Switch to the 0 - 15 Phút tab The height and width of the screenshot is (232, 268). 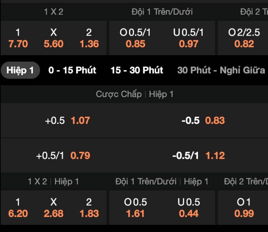coord(72,71)
